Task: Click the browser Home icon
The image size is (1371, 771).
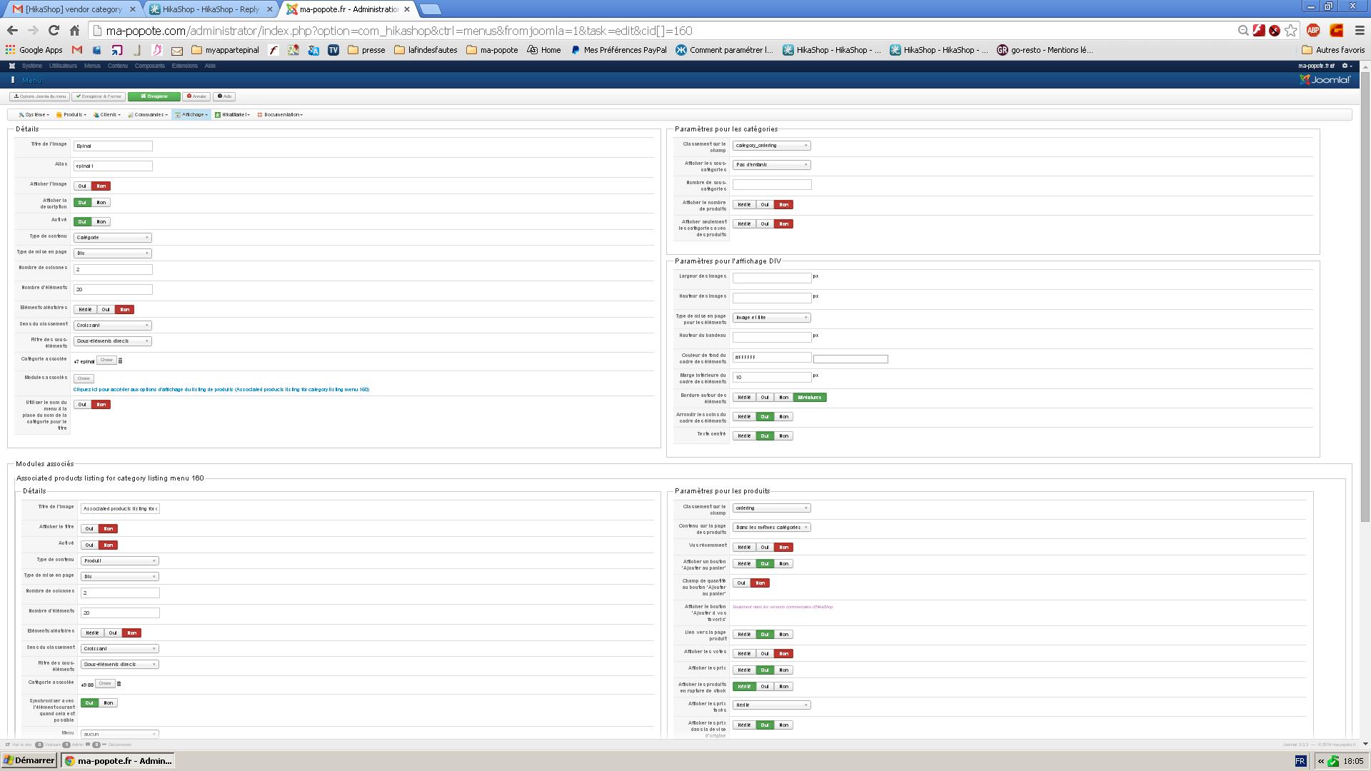Action: coord(74,30)
